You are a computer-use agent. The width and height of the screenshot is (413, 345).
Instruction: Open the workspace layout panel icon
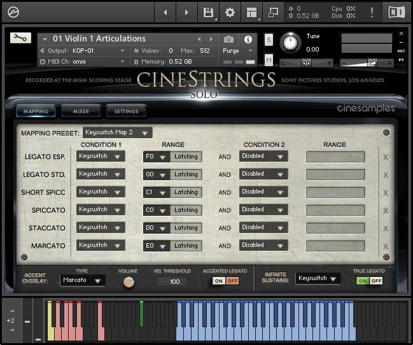(251, 12)
